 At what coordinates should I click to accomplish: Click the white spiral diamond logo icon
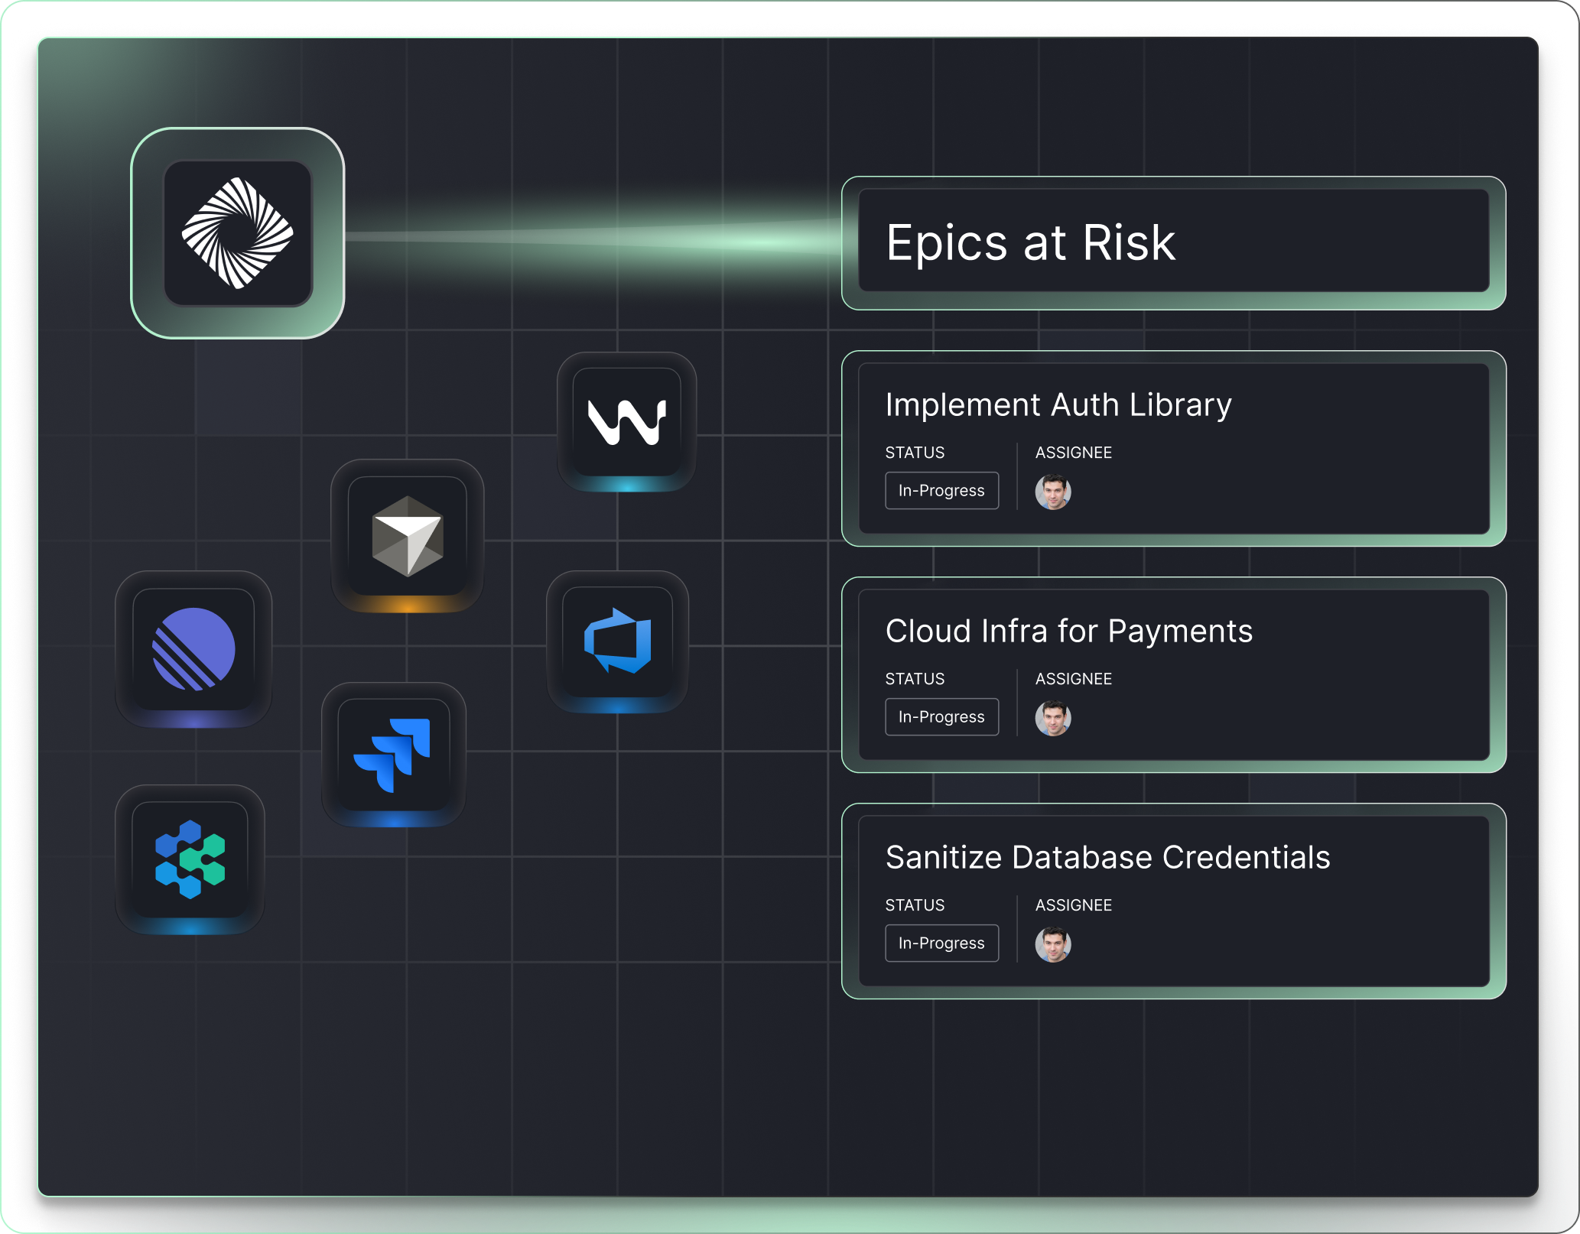tap(238, 233)
